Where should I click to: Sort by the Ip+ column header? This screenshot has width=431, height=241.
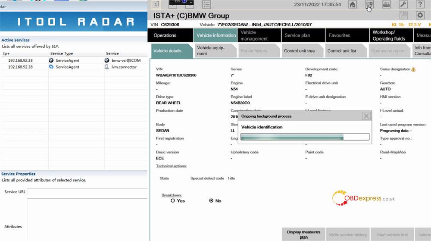click(25, 53)
